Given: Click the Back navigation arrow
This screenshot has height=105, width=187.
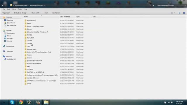Looking at the screenshot, I should tap(2, 5).
